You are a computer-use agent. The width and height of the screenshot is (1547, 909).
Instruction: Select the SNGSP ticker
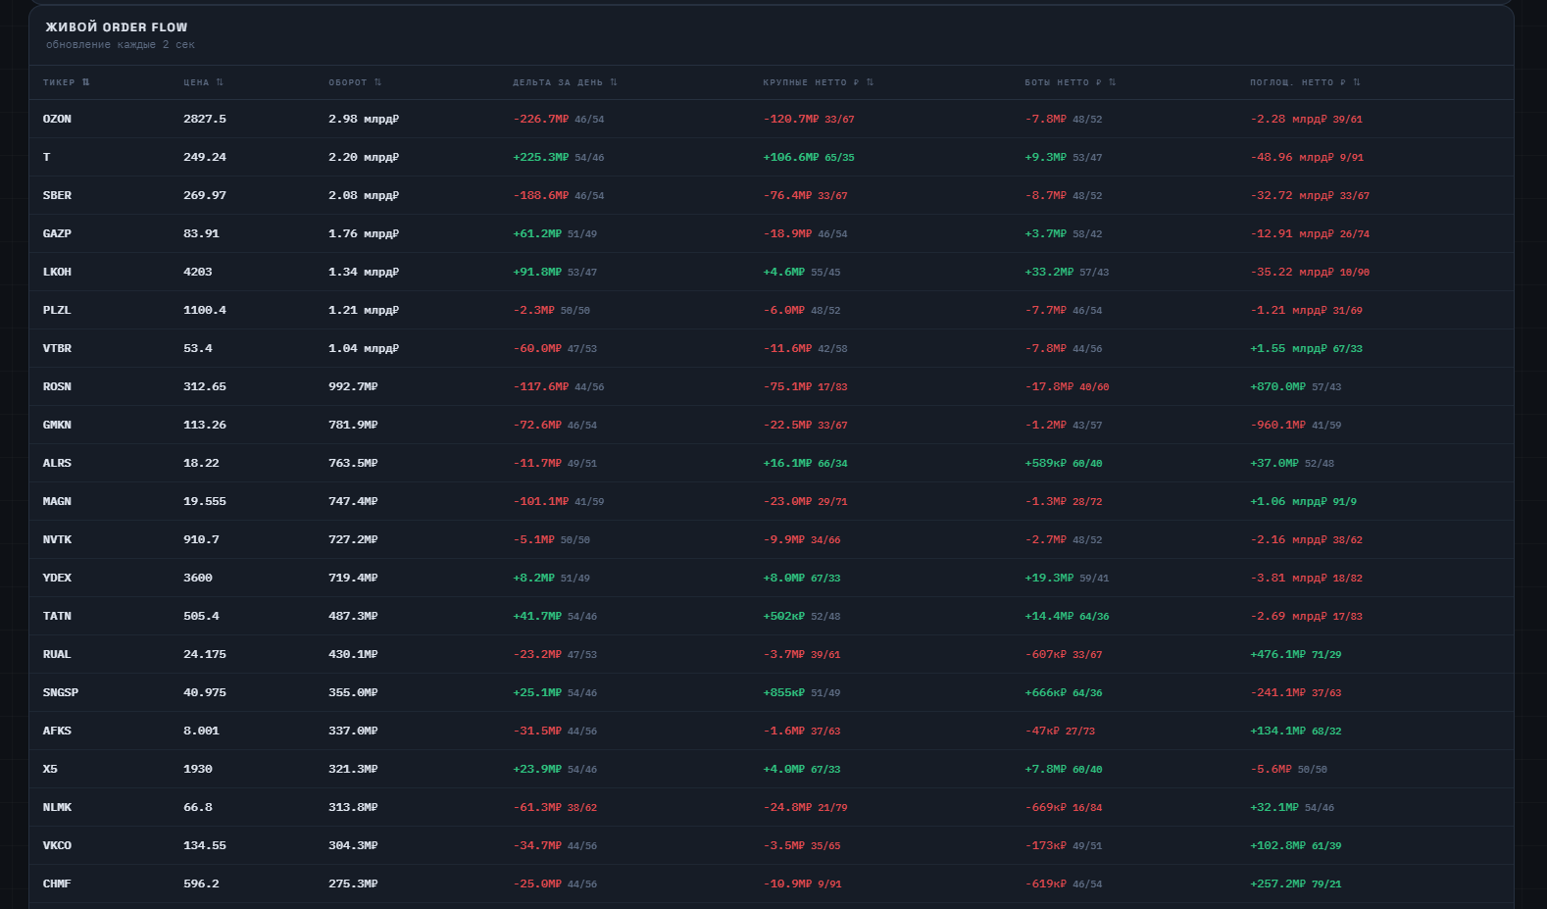click(61, 692)
